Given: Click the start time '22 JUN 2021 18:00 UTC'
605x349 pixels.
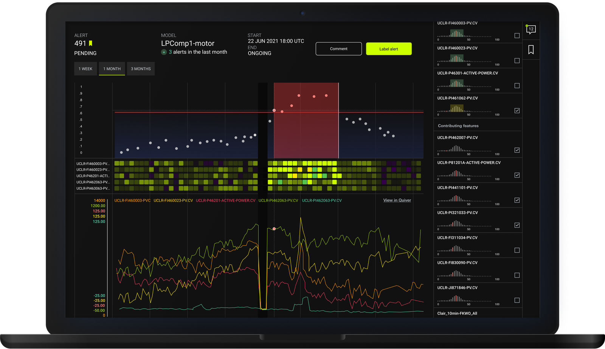Looking at the screenshot, I should tap(276, 41).
